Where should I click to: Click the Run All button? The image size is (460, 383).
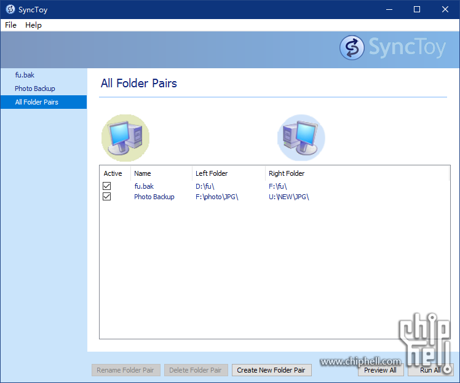[430, 370]
